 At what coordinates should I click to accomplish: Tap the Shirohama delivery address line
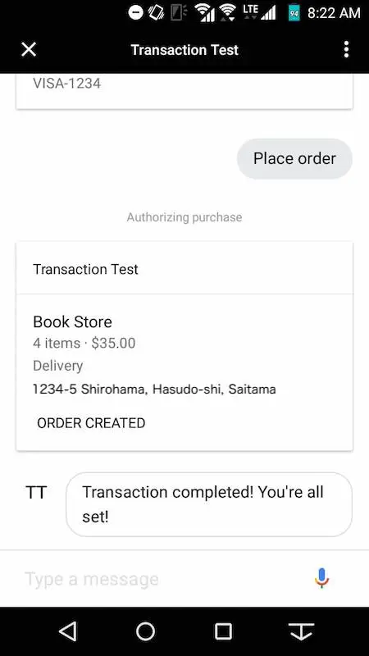pyautogui.click(x=154, y=389)
